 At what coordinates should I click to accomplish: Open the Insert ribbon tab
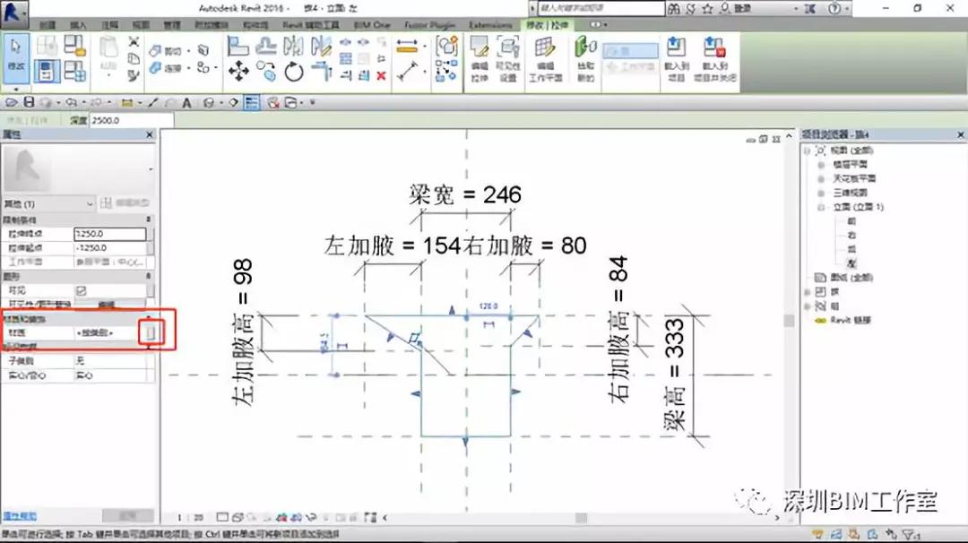coord(78,25)
